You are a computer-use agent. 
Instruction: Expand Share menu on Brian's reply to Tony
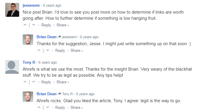point(76,107)
